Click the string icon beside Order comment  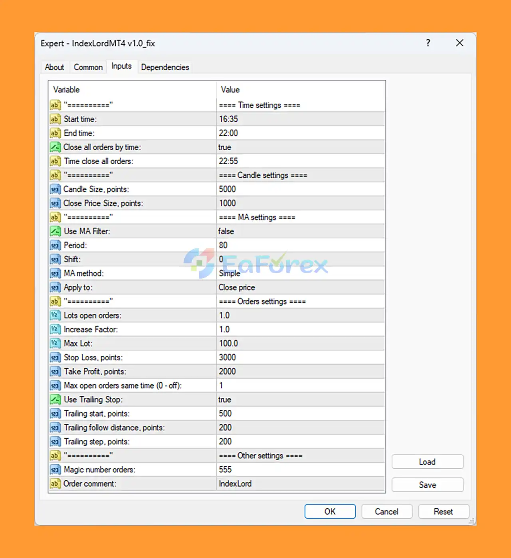click(x=55, y=483)
